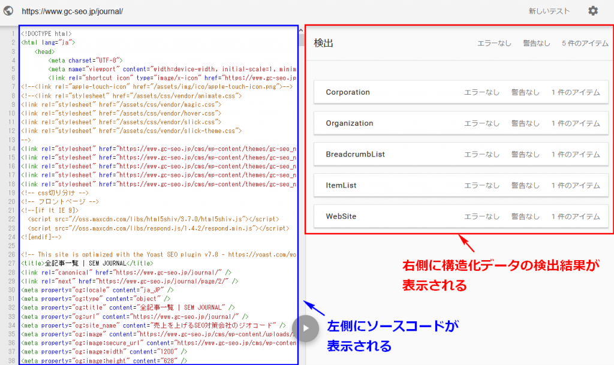Image resolution: width=614 pixels, height=365 pixels.
Task: Click the hover.css stylesheet line
Action: 121,113
